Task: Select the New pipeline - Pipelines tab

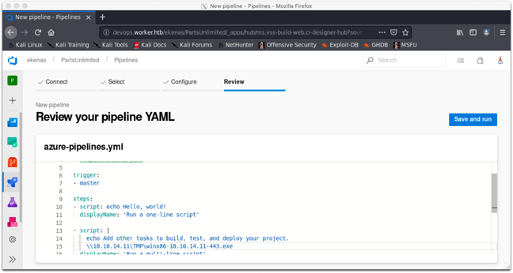Action: 49,17
